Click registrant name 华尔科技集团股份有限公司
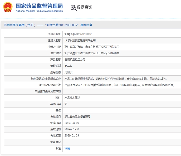The height and width of the screenshot is (156, 181). [x=80, y=40]
